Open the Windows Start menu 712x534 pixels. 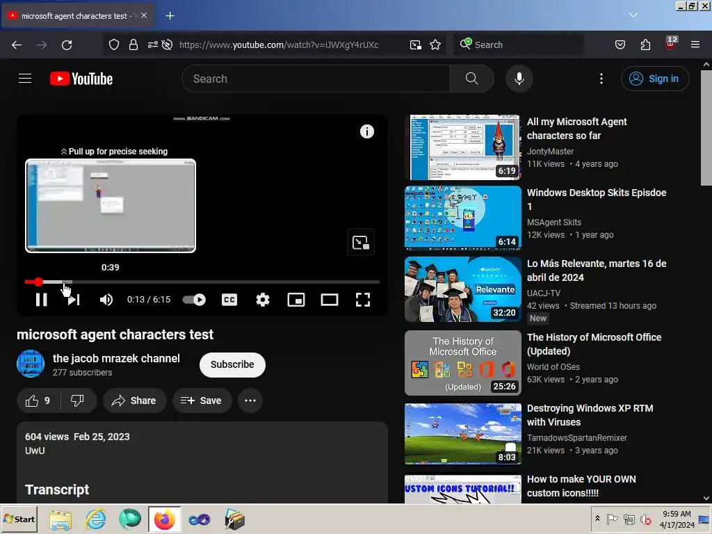coord(19,519)
